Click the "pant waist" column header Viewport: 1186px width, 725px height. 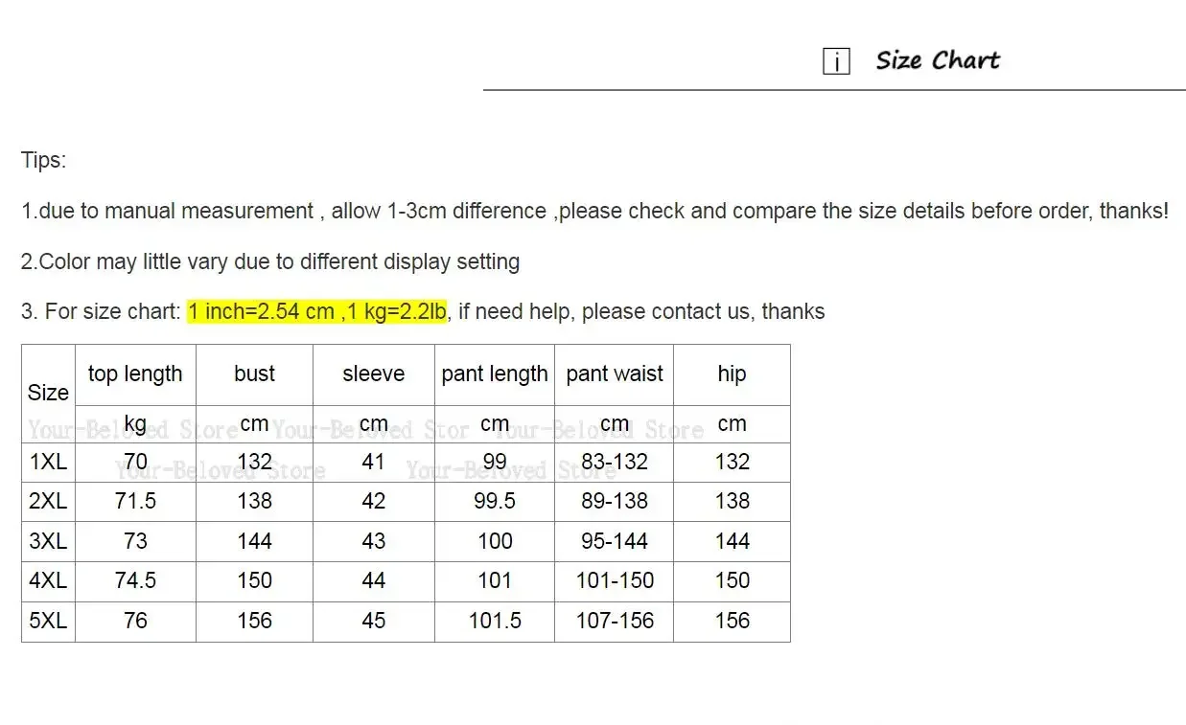615,374
